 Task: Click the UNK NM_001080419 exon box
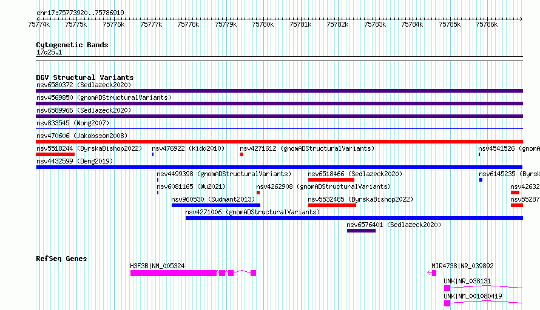coord(447,303)
